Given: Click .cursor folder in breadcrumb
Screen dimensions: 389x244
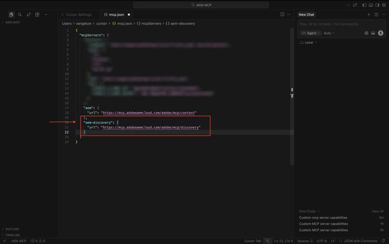Looking at the screenshot, I should (x=102, y=23).
